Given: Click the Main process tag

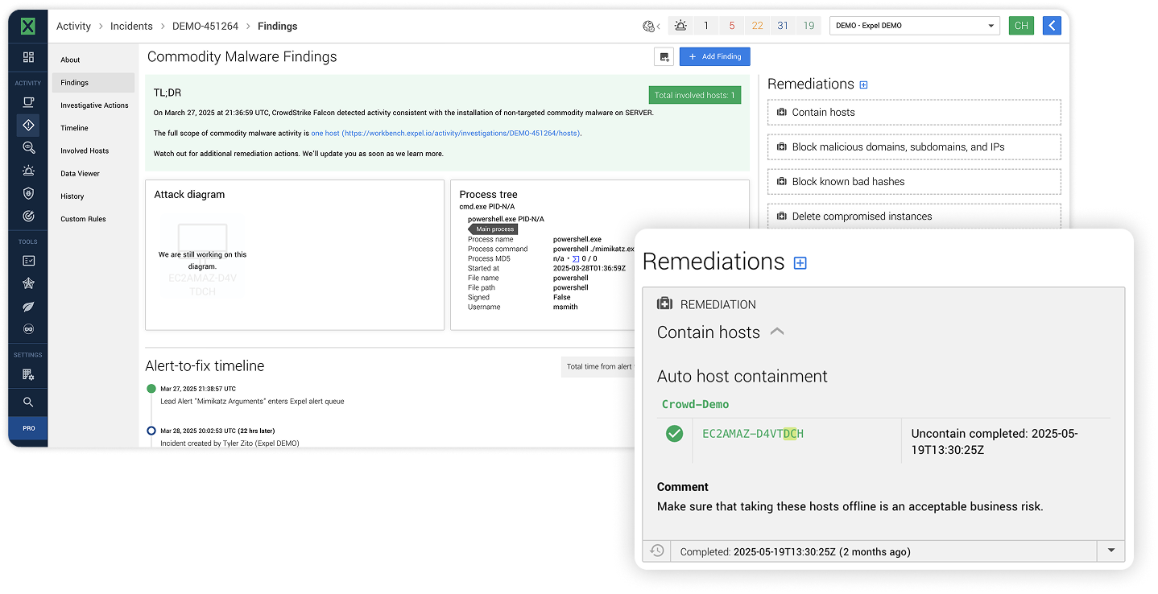Looking at the screenshot, I should (x=494, y=229).
